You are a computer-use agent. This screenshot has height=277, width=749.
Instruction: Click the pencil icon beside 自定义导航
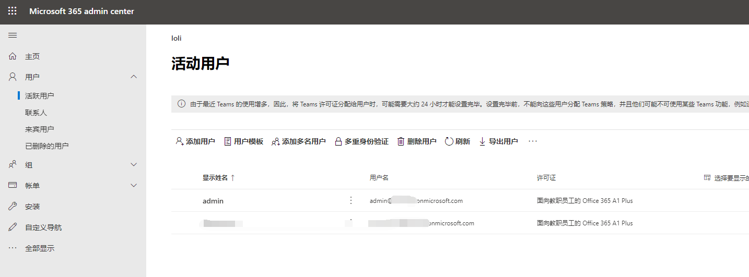(13, 227)
